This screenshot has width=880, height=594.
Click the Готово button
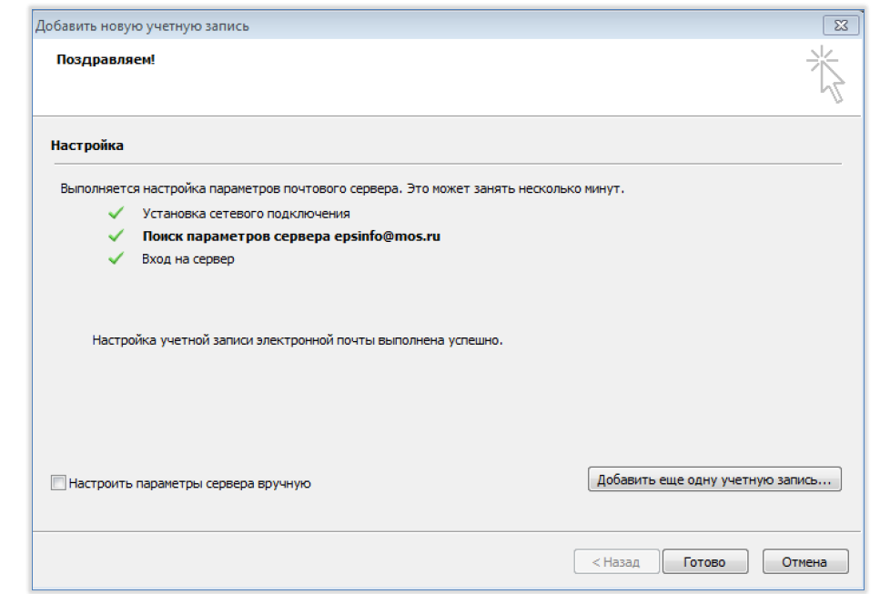705,562
